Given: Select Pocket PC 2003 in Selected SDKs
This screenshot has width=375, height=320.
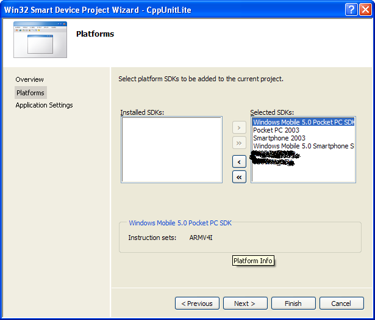Looking at the screenshot, I should [x=303, y=130].
